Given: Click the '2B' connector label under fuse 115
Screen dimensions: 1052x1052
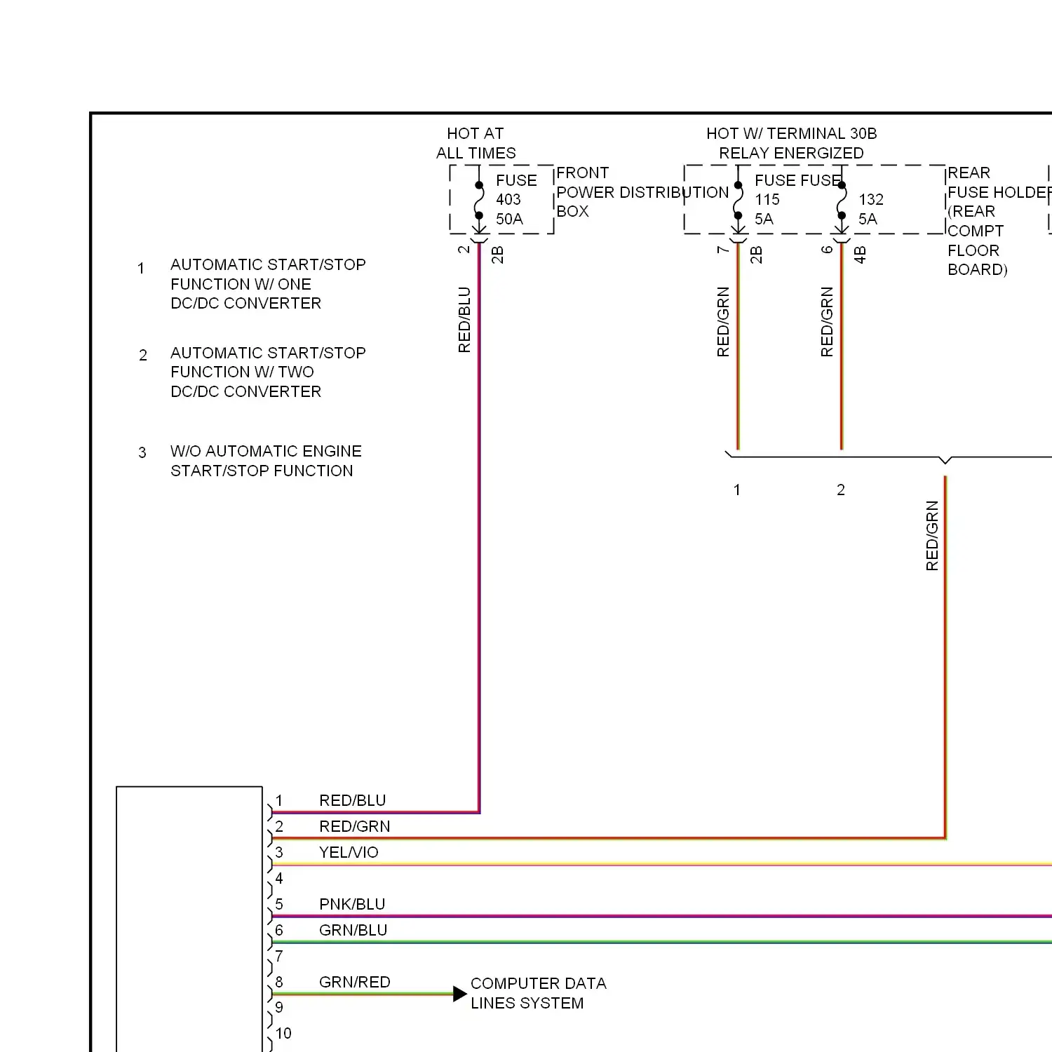Looking at the screenshot, I should click(756, 255).
